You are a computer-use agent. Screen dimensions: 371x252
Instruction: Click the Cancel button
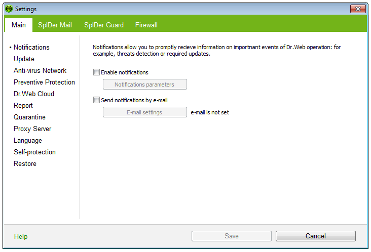point(315,236)
